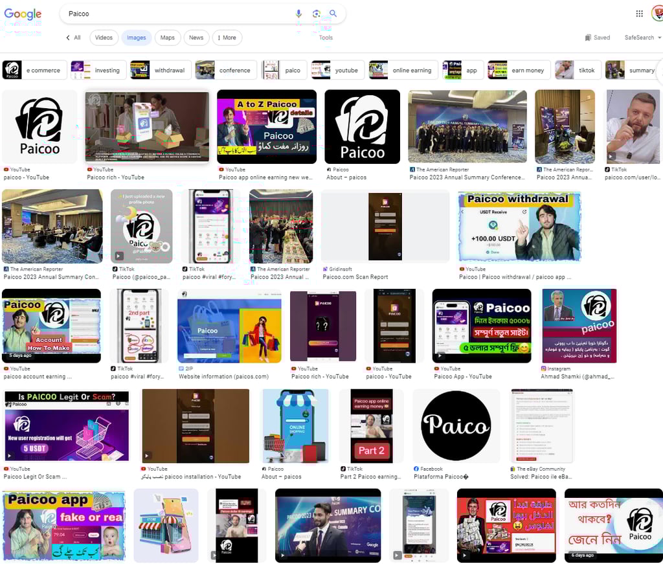663x564 pixels.
Task: Open 'Solved: Paicoo ile eBa...' eBay Community link
Action: click(541, 477)
